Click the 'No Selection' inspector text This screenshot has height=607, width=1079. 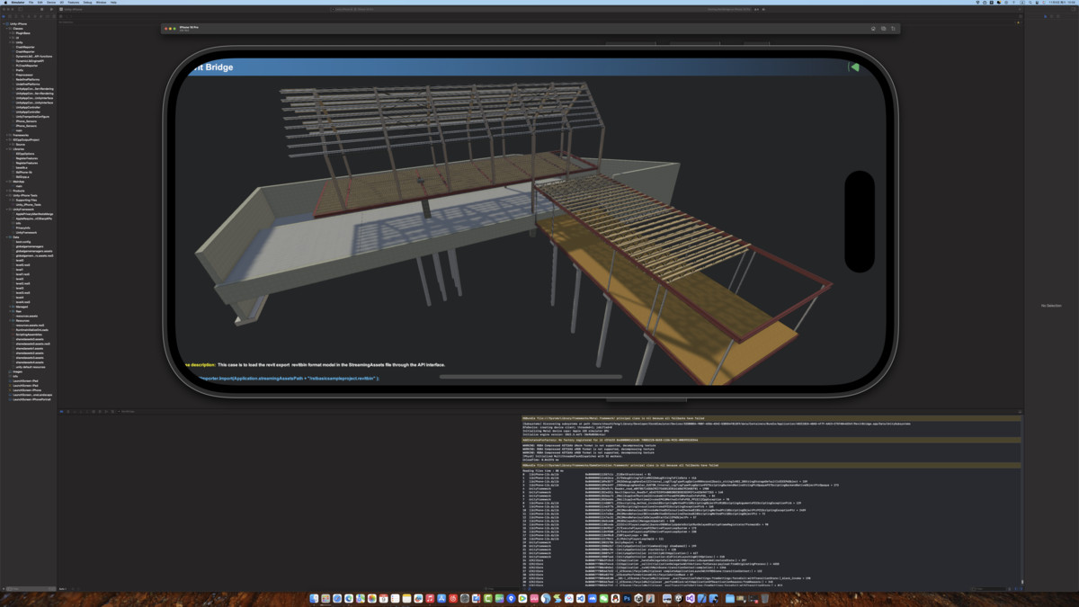coord(1051,306)
